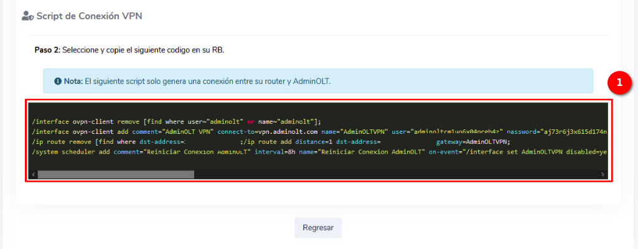Screen dimensions: 638x249
Task: Click the bold "Nota:" label in the alert
Action: [x=73, y=81]
